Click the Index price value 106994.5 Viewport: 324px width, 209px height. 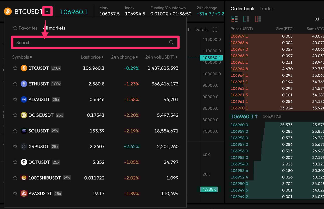click(135, 14)
